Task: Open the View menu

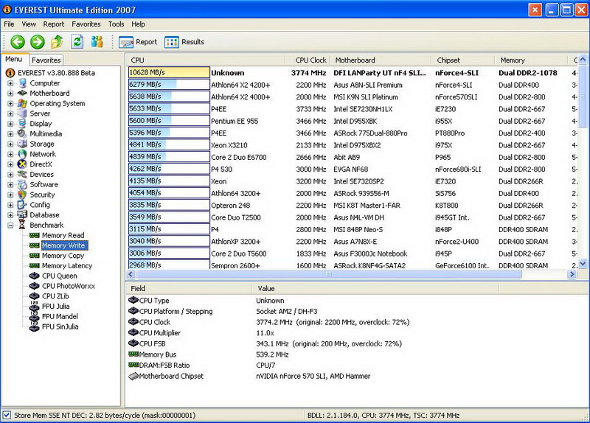Action: pyautogui.click(x=29, y=24)
